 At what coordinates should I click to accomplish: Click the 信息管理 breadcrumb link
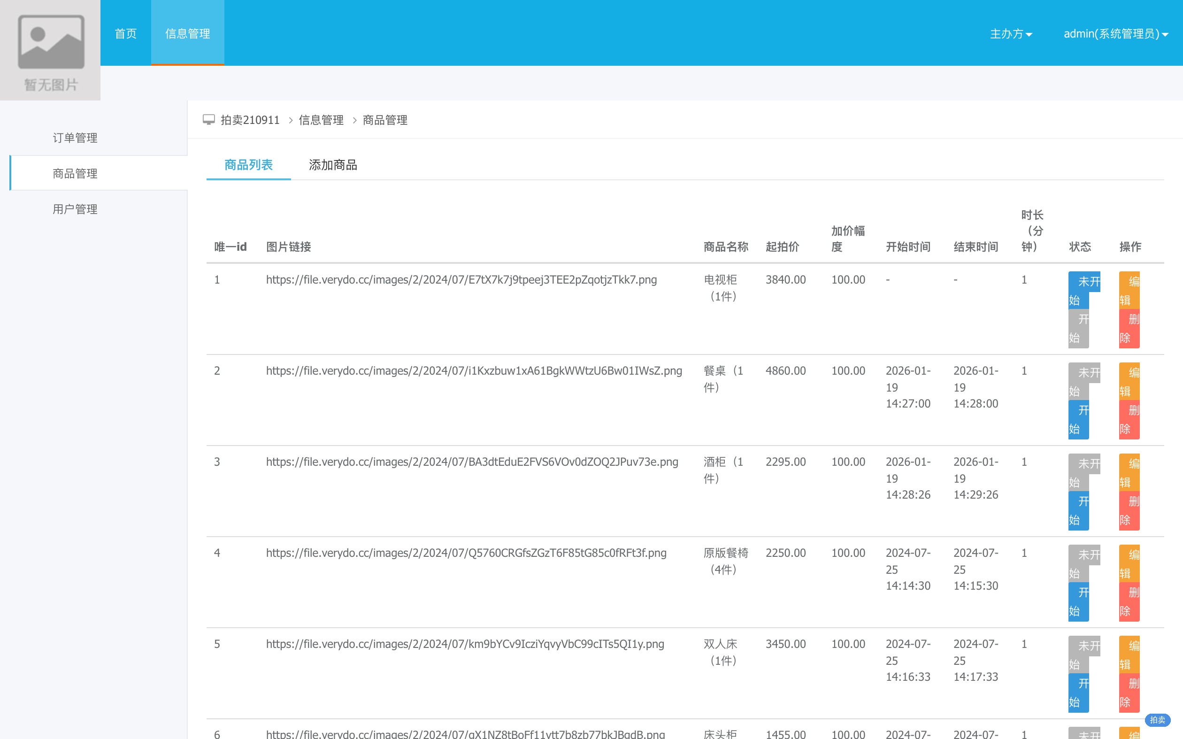321,120
